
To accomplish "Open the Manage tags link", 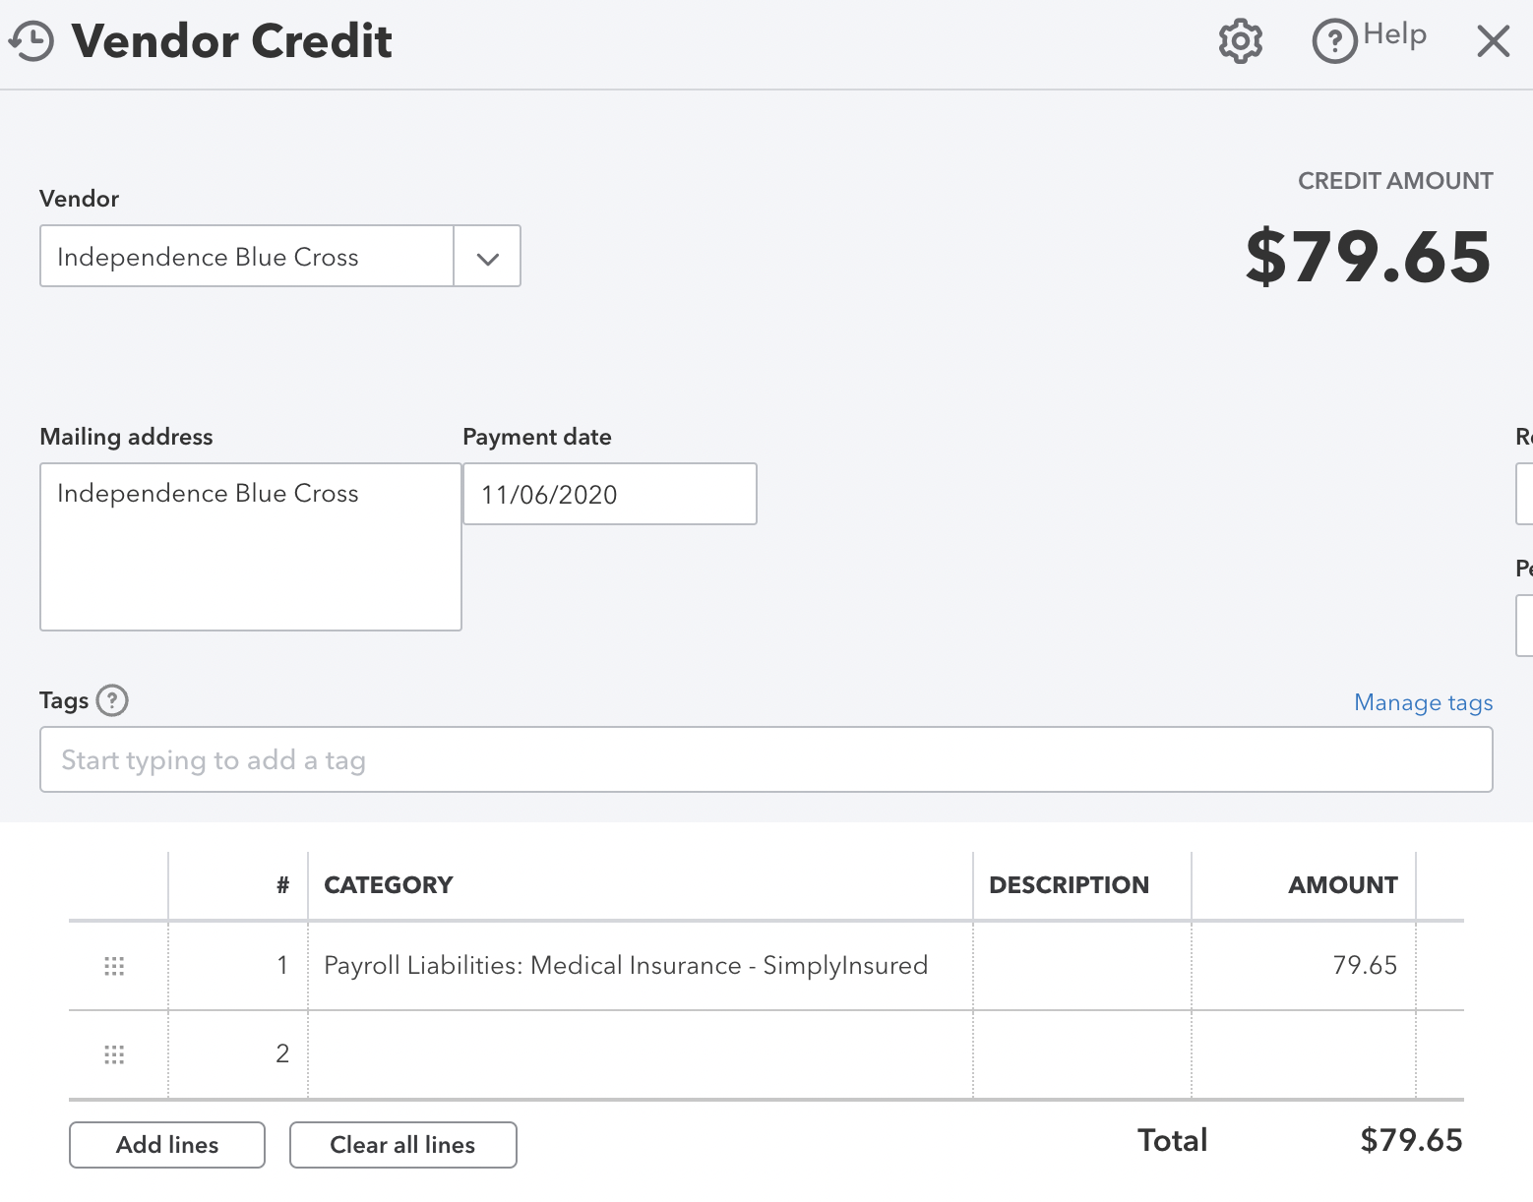I will point(1423,702).
